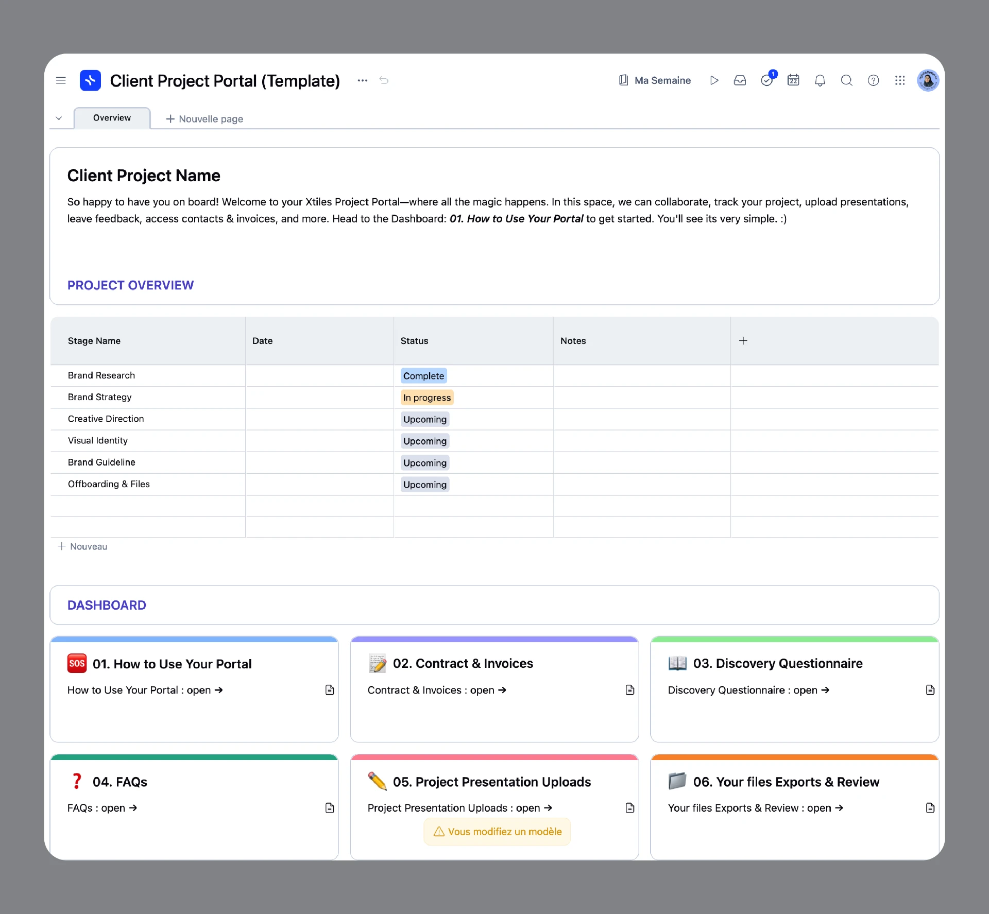The width and height of the screenshot is (989, 914).
Task: Open the hamburger sidebar menu
Action: coord(61,80)
